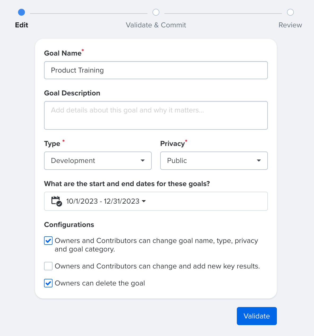Click the filled Edit step indicator circle
The height and width of the screenshot is (336, 314).
click(x=21, y=12)
